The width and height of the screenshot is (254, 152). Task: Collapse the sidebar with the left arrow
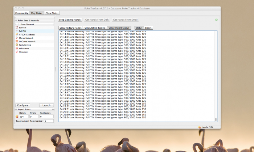(x=16, y=18)
